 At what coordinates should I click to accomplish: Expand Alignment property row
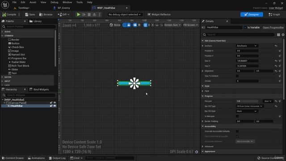[x=202, y=71]
